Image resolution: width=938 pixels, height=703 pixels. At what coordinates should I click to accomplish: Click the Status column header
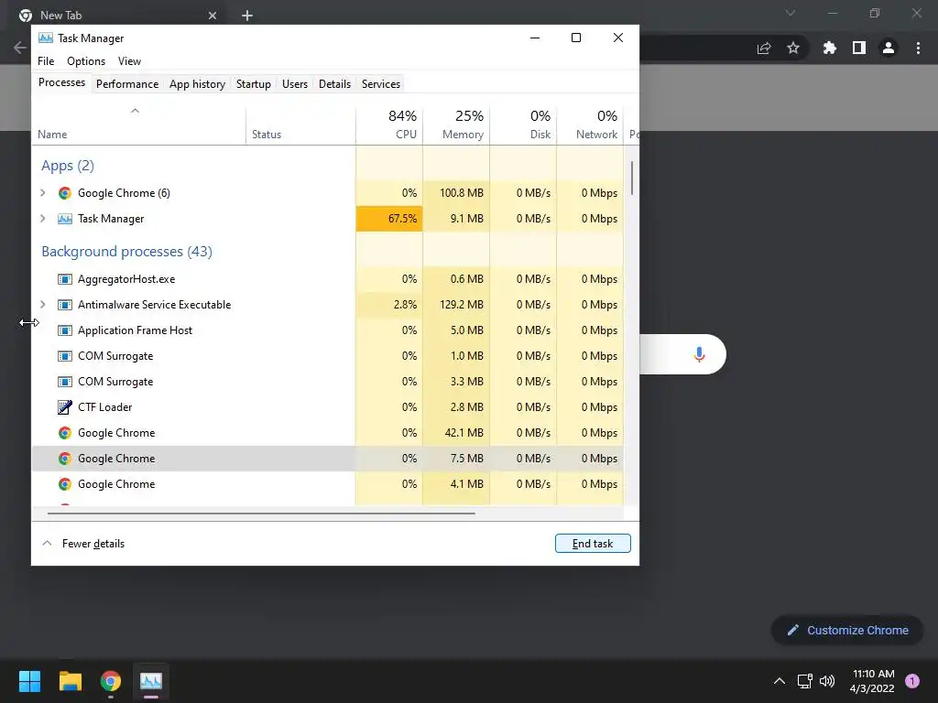300,124
